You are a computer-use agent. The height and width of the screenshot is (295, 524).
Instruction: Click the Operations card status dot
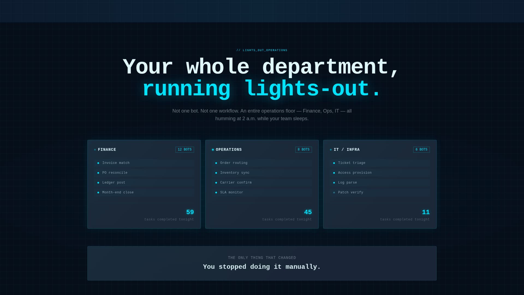pos(213,150)
